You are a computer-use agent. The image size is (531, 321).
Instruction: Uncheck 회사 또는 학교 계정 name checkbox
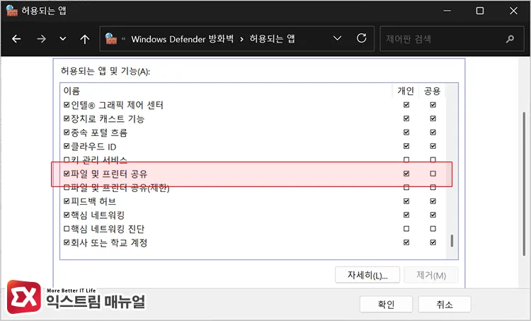coord(67,243)
